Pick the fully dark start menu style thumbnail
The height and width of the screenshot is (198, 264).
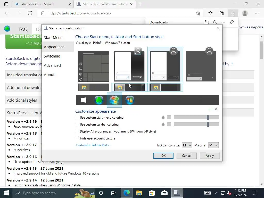coord(201,65)
